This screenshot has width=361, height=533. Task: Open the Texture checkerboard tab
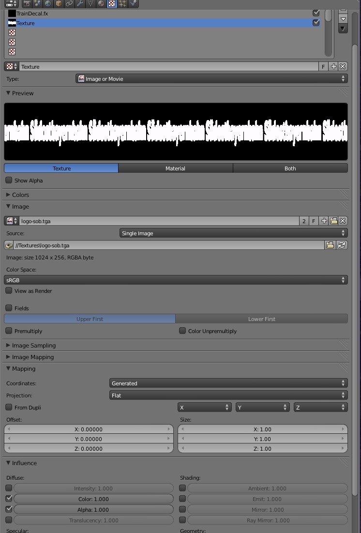(111, 4)
